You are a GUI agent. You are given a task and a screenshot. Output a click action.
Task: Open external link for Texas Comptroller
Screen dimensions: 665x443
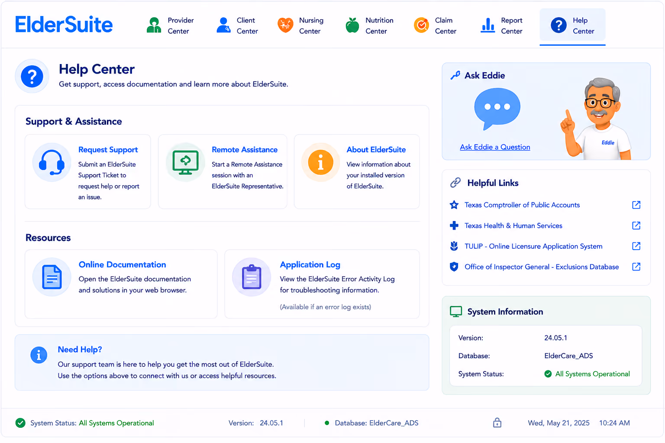pyautogui.click(x=636, y=205)
